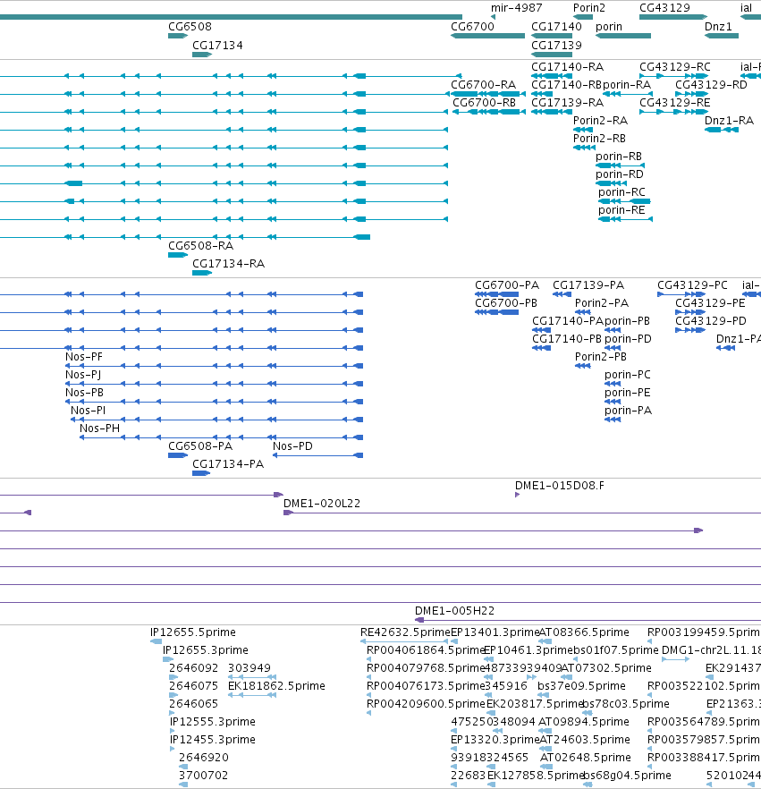This screenshot has height=789, width=761.
Task: Click the CG43129-PC protein
Action: click(682, 294)
